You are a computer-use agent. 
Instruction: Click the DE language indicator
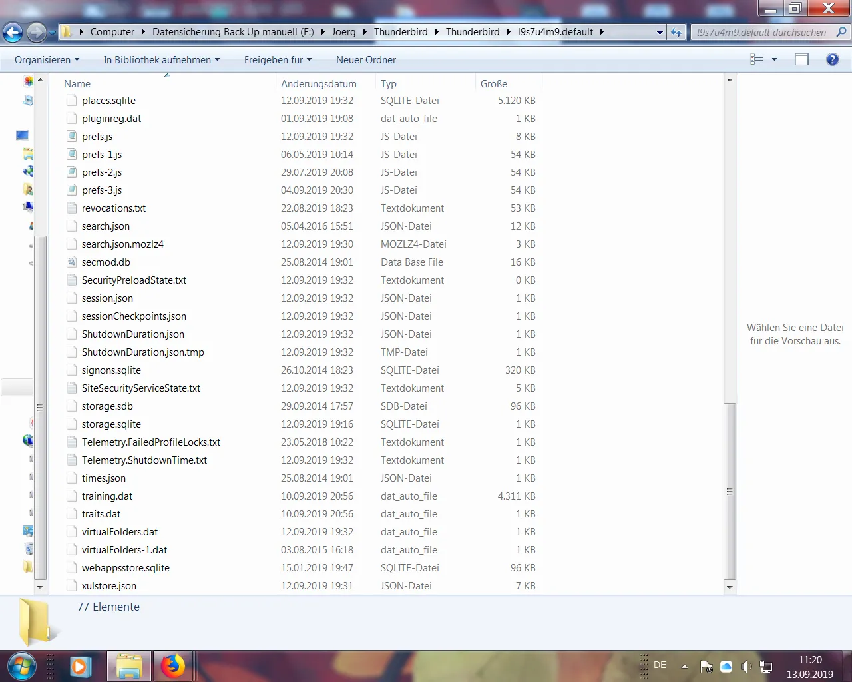pos(660,665)
